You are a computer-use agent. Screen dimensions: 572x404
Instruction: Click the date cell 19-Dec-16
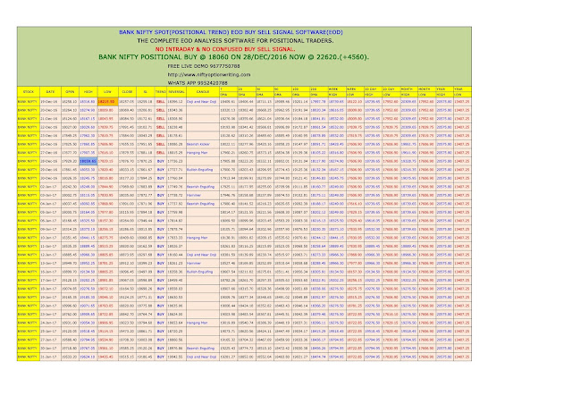pyautogui.click(x=48, y=102)
